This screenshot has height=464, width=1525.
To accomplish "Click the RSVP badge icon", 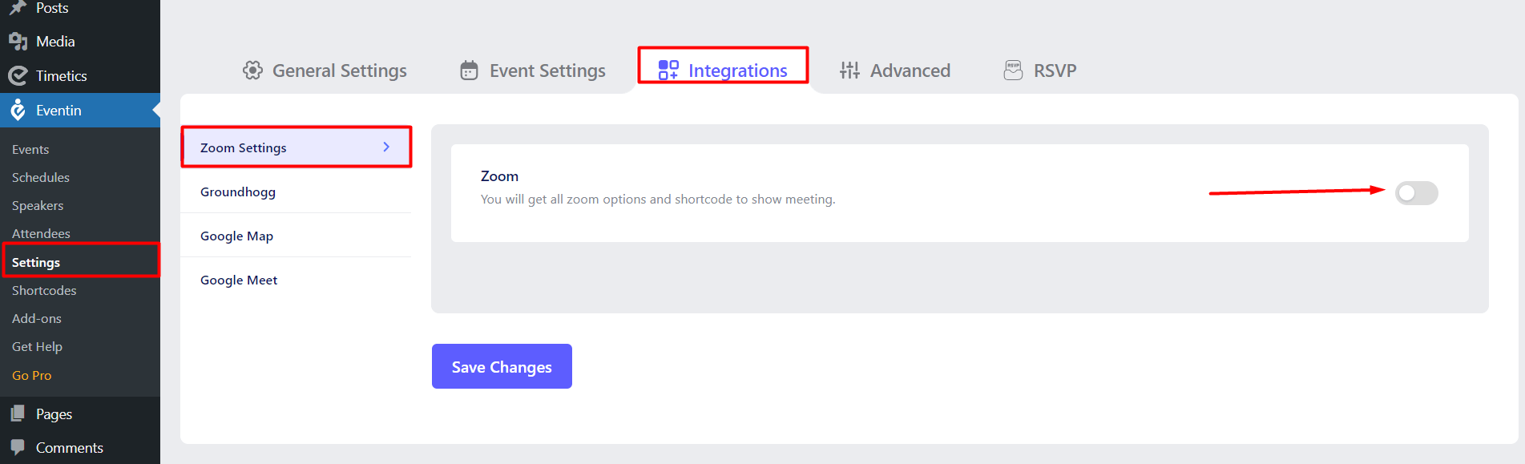I will (x=1013, y=71).
